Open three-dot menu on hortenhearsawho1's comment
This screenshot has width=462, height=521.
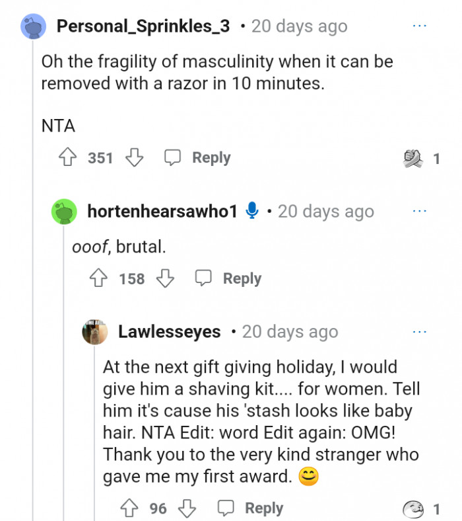pos(420,212)
